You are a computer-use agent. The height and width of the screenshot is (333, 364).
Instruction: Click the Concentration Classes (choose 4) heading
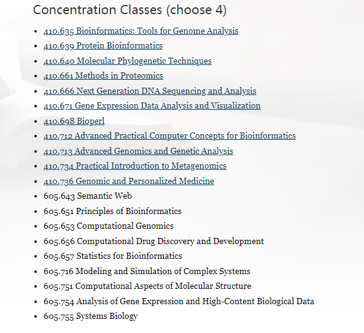point(130,10)
